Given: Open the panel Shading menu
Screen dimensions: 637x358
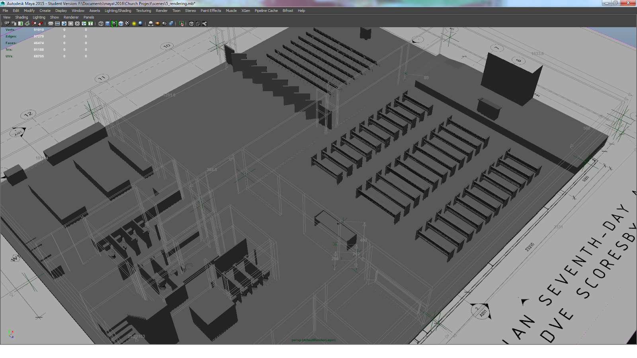Looking at the screenshot, I should coord(21,18).
